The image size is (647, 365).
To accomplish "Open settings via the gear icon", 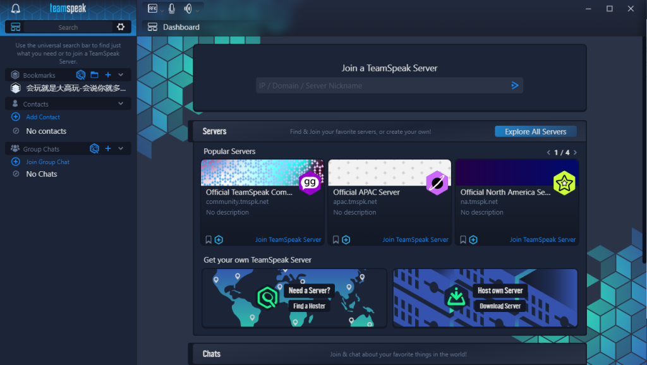I will 121,27.
